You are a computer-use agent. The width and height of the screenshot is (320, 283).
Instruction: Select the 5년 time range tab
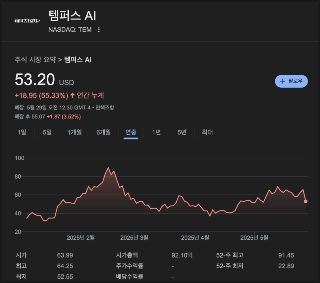[x=182, y=132]
